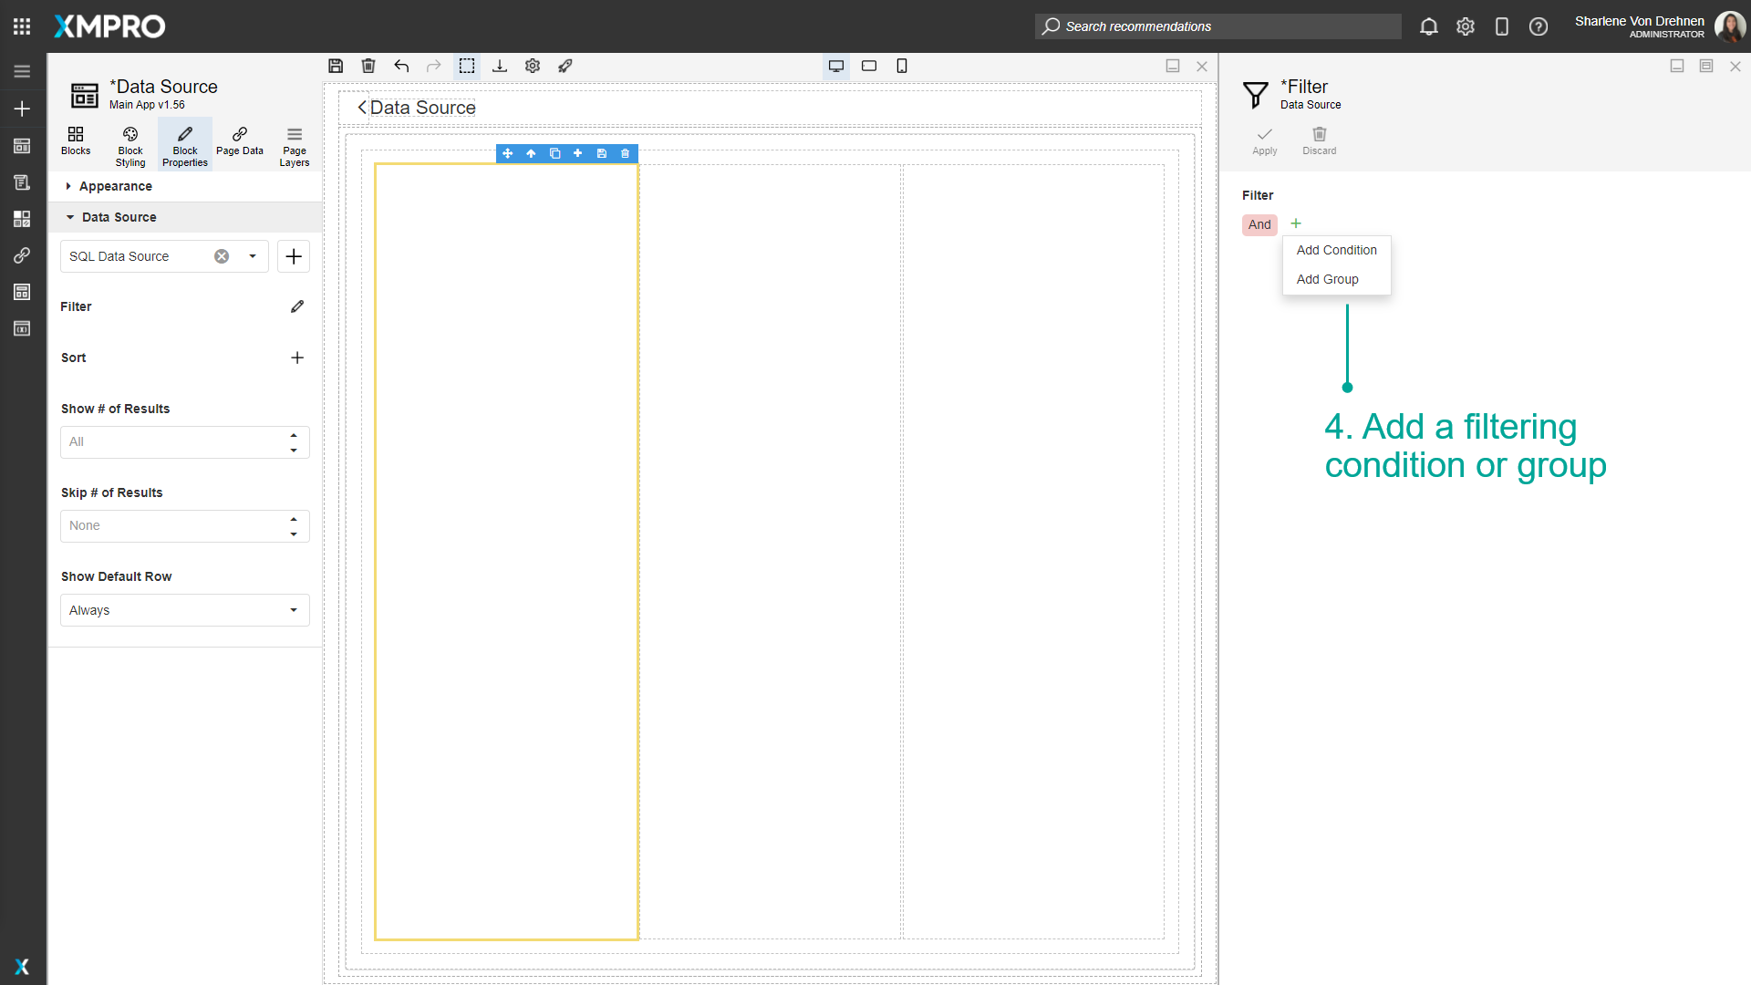Screen dimensions: 1751x985
Task: Open notifications from the bell icon
Action: pyautogui.click(x=1428, y=26)
